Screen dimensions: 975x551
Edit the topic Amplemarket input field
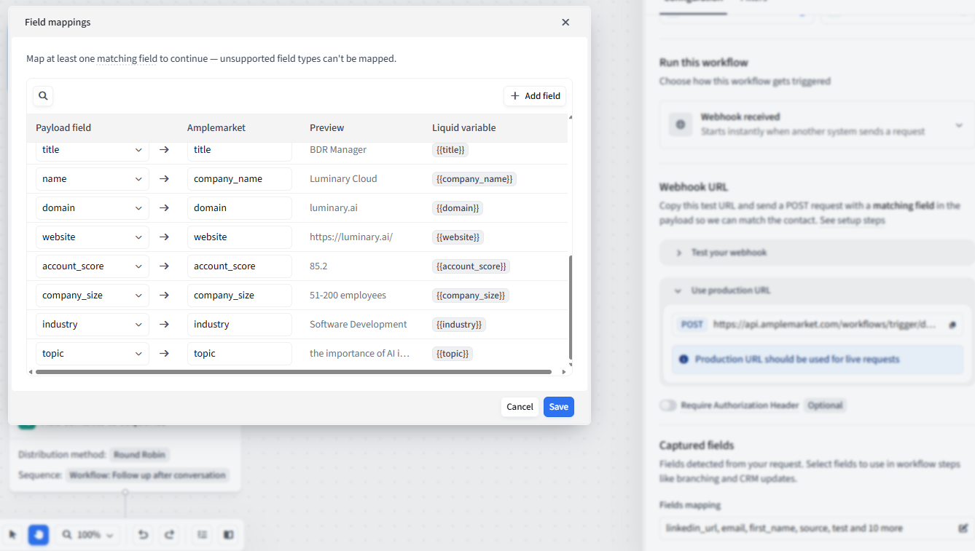pos(240,354)
